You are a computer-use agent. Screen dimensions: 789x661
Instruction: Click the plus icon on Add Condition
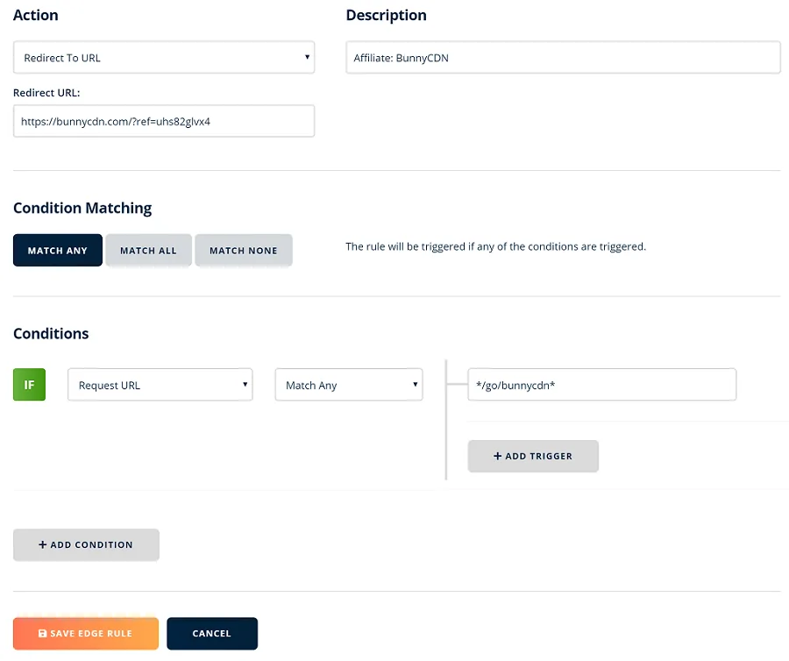(x=42, y=545)
